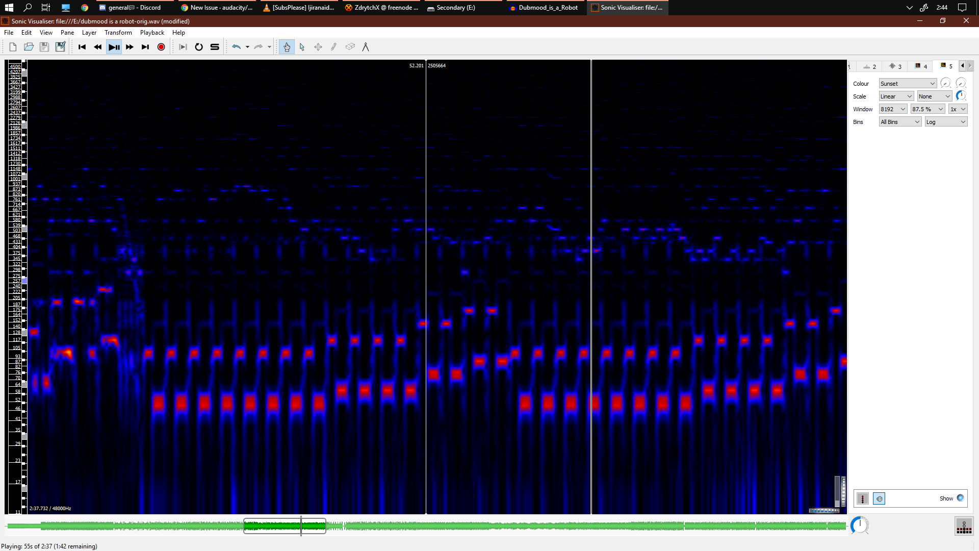Image resolution: width=979 pixels, height=551 pixels.
Task: Open the Bins dropdown showing All Bins
Action: tap(899, 121)
